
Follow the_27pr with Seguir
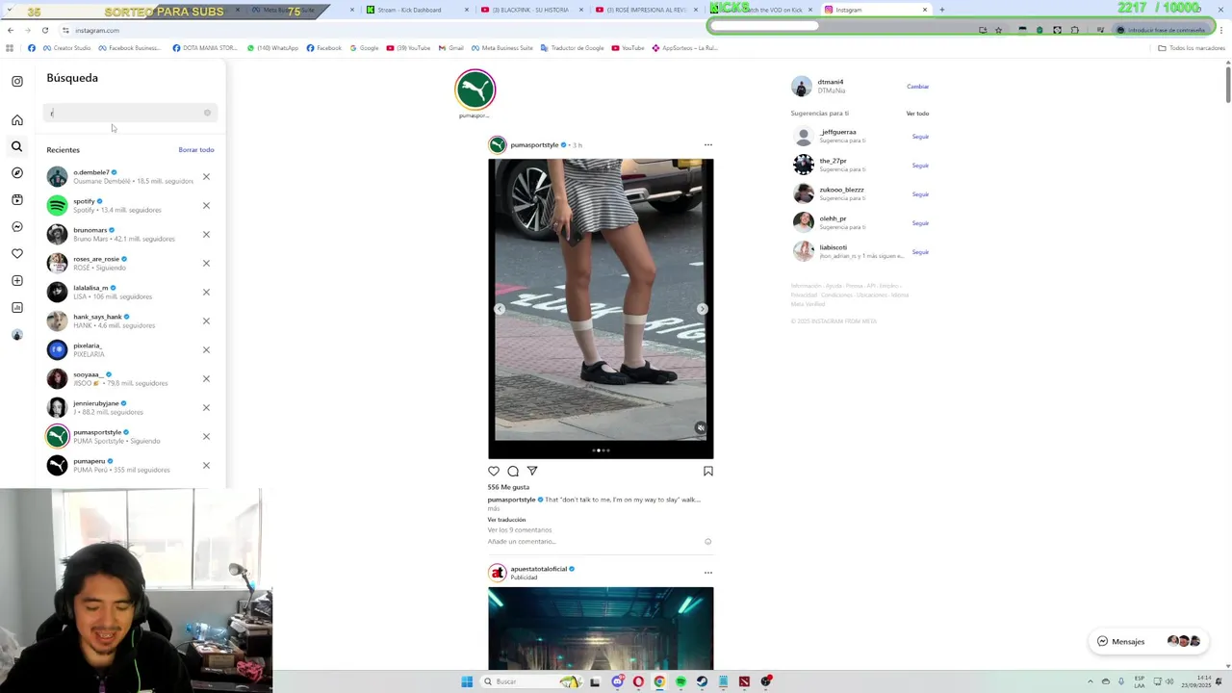[920, 166]
